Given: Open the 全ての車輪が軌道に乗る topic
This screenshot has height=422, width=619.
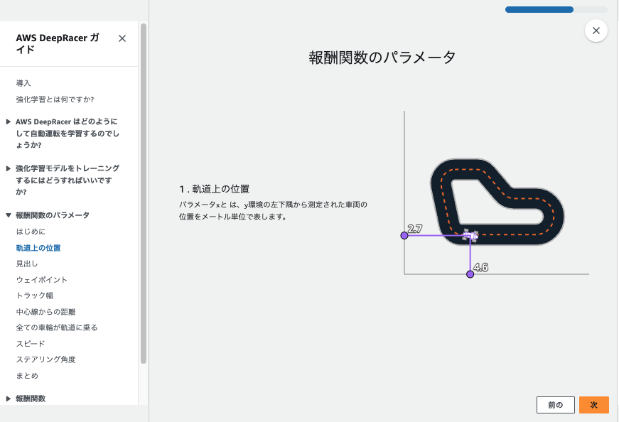Looking at the screenshot, I should (57, 328).
